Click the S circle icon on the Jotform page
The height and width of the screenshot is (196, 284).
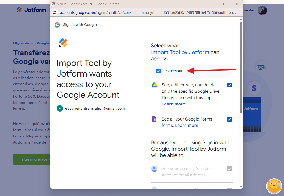(254, 88)
